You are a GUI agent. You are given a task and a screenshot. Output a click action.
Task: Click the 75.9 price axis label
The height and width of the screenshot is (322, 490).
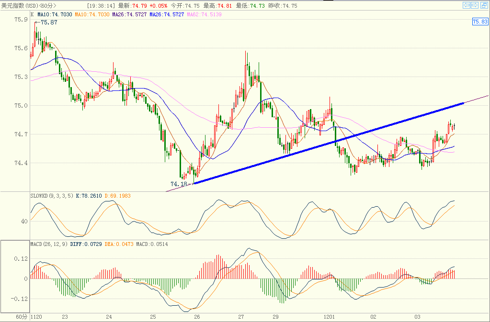pos(21,19)
